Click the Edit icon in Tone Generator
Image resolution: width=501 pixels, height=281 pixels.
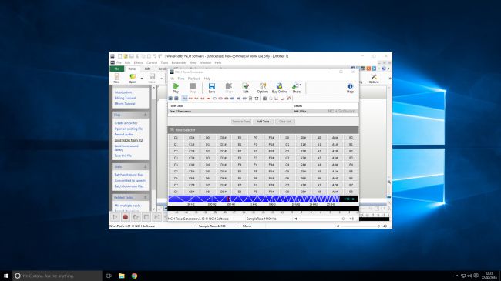[x=245, y=88]
